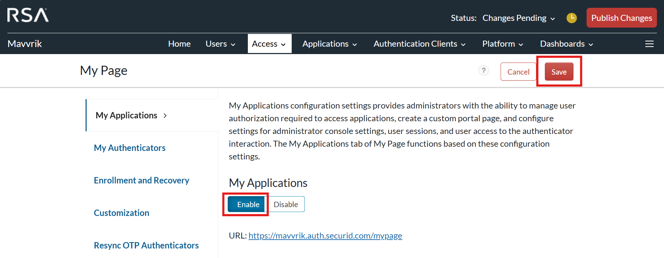664x258 pixels.
Task: Disable My Applications
Action: (286, 204)
